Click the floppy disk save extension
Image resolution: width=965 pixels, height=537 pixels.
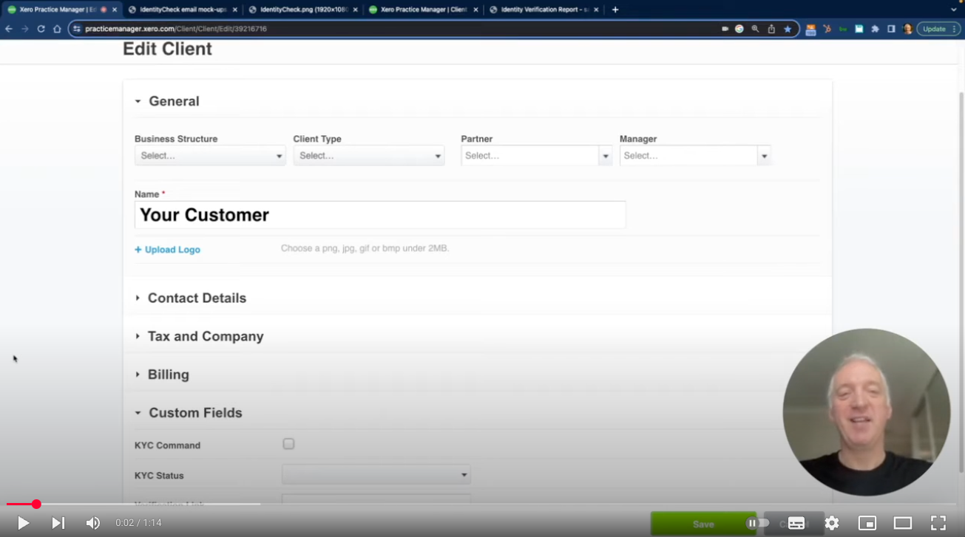tap(859, 29)
